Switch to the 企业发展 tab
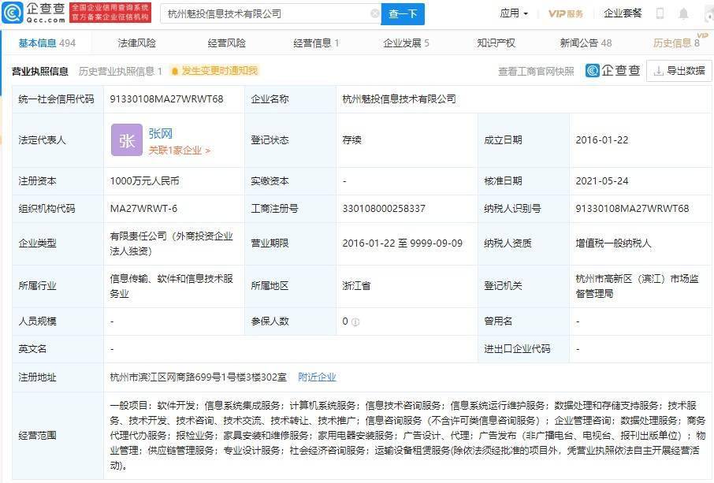The height and width of the screenshot is (483, 714). [406, 43]
